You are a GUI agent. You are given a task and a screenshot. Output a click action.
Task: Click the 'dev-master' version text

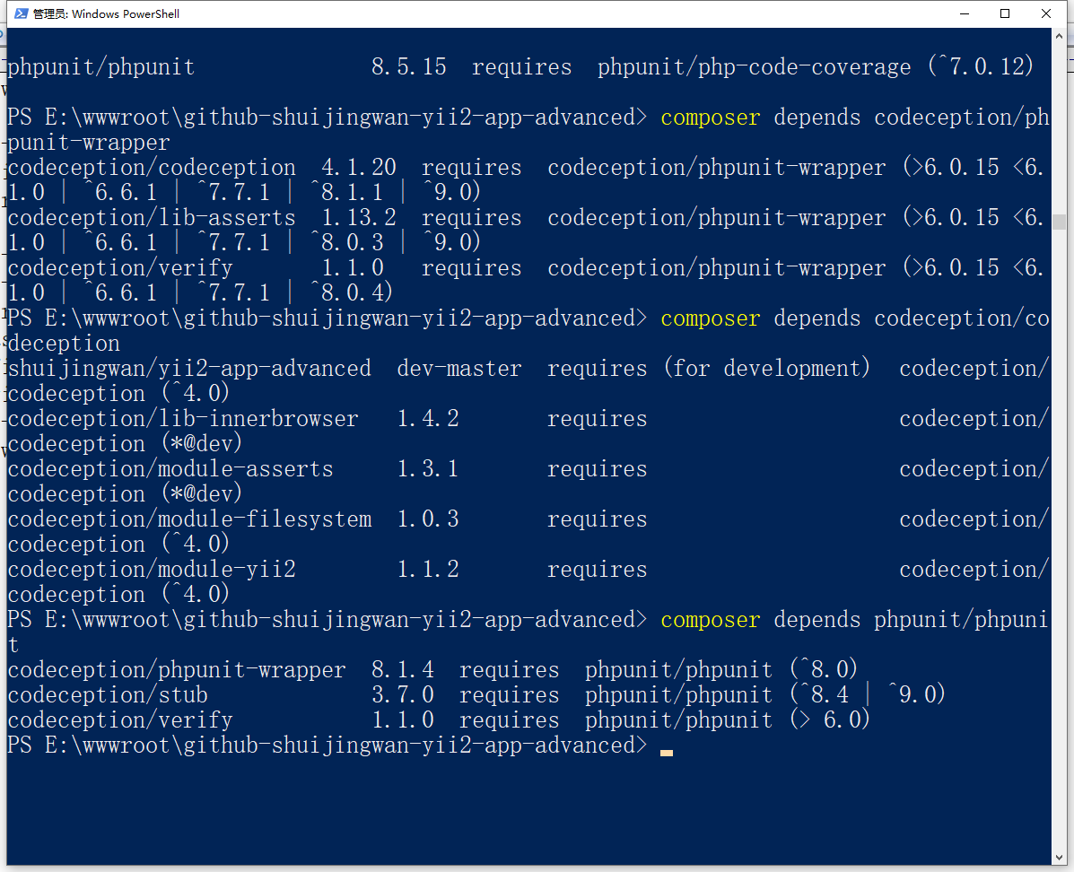[458, 369]
